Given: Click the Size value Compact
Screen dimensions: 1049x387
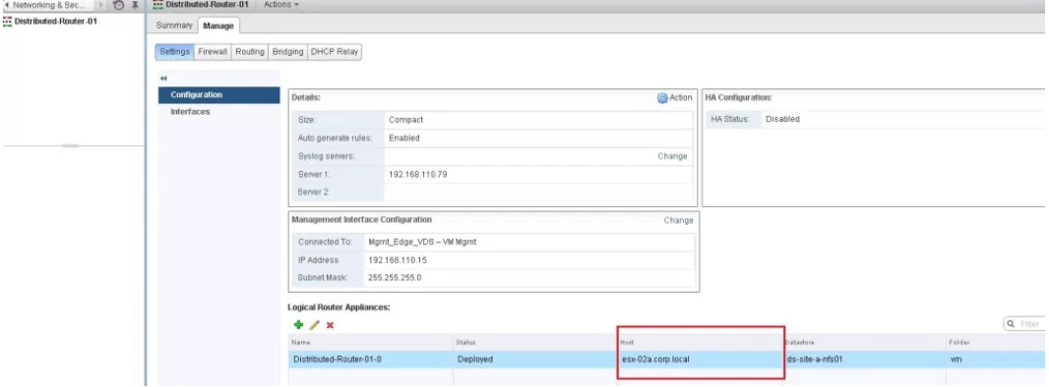Looking at the screenshot, I should click(406, 120).
